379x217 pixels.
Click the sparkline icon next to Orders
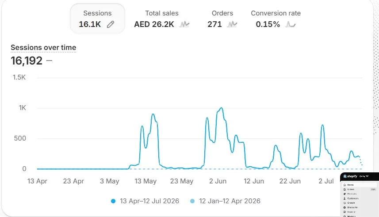[x=232, y=24]
